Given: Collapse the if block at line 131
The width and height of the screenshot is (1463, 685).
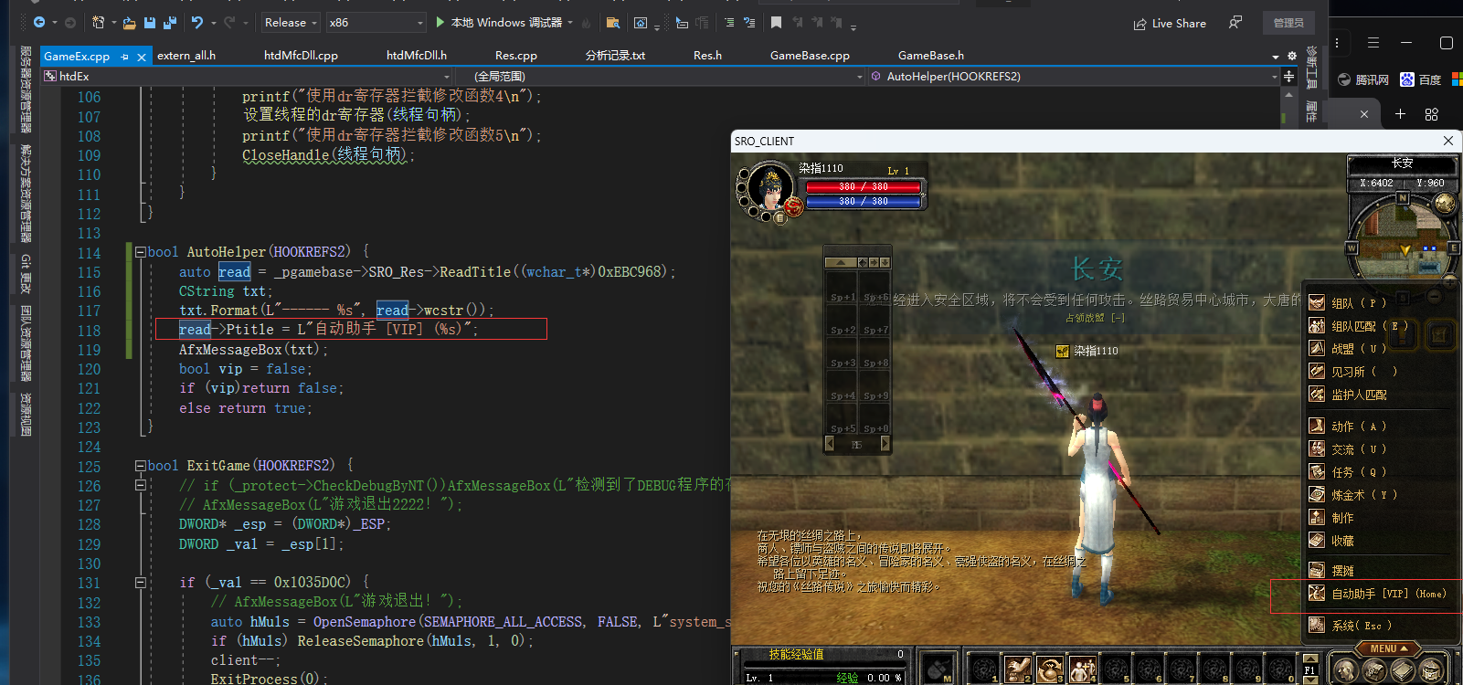Looking at the screenshot, I should pyautogui.click(x=141, y=583).
